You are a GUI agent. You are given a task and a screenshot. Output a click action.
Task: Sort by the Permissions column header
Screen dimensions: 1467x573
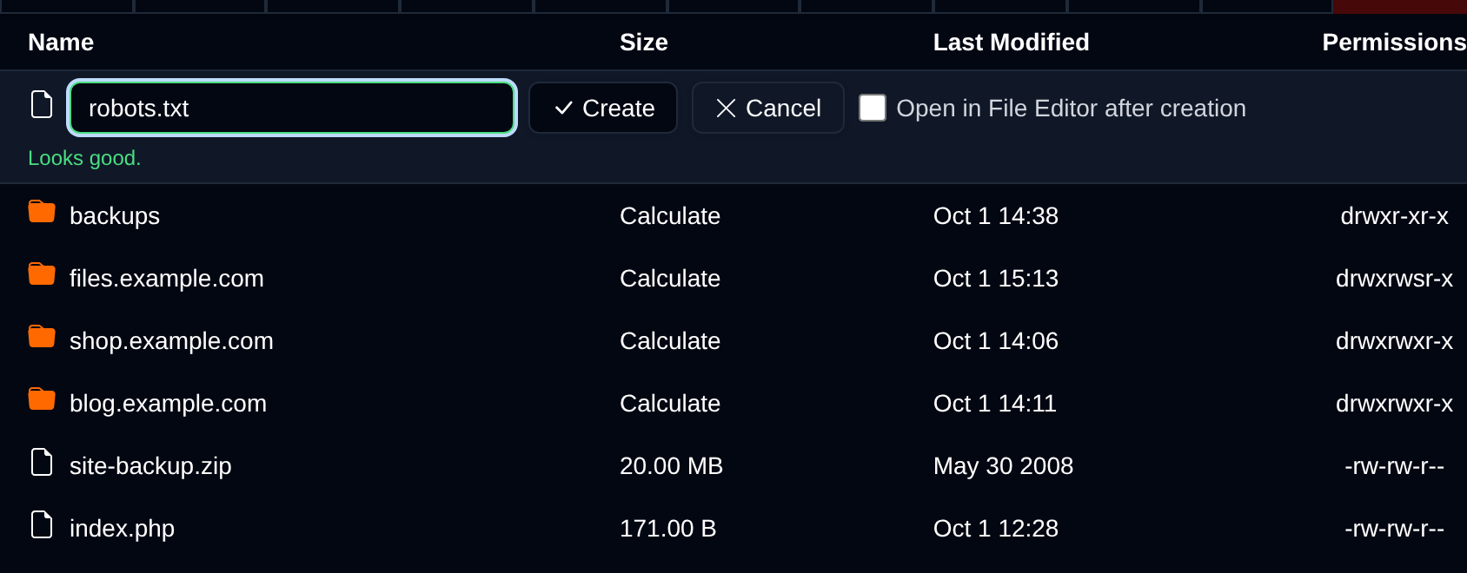pos(1394,43)
